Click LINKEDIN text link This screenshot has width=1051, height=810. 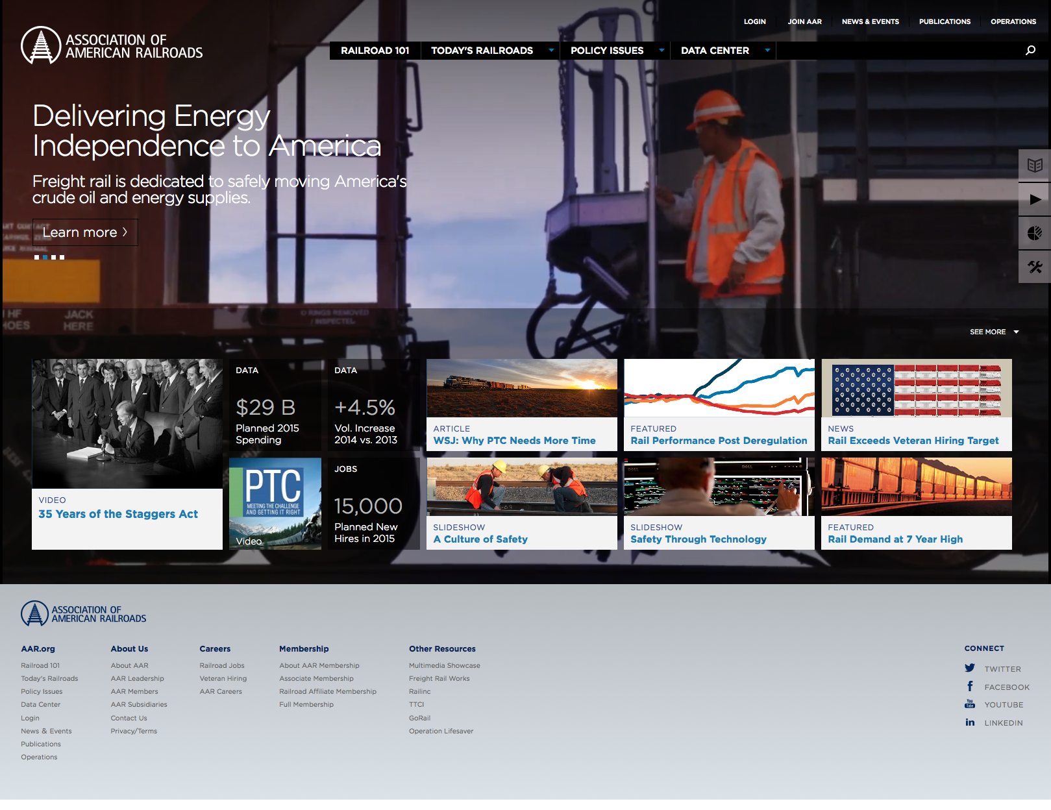pyautogui.click(x=1004, y=723)
